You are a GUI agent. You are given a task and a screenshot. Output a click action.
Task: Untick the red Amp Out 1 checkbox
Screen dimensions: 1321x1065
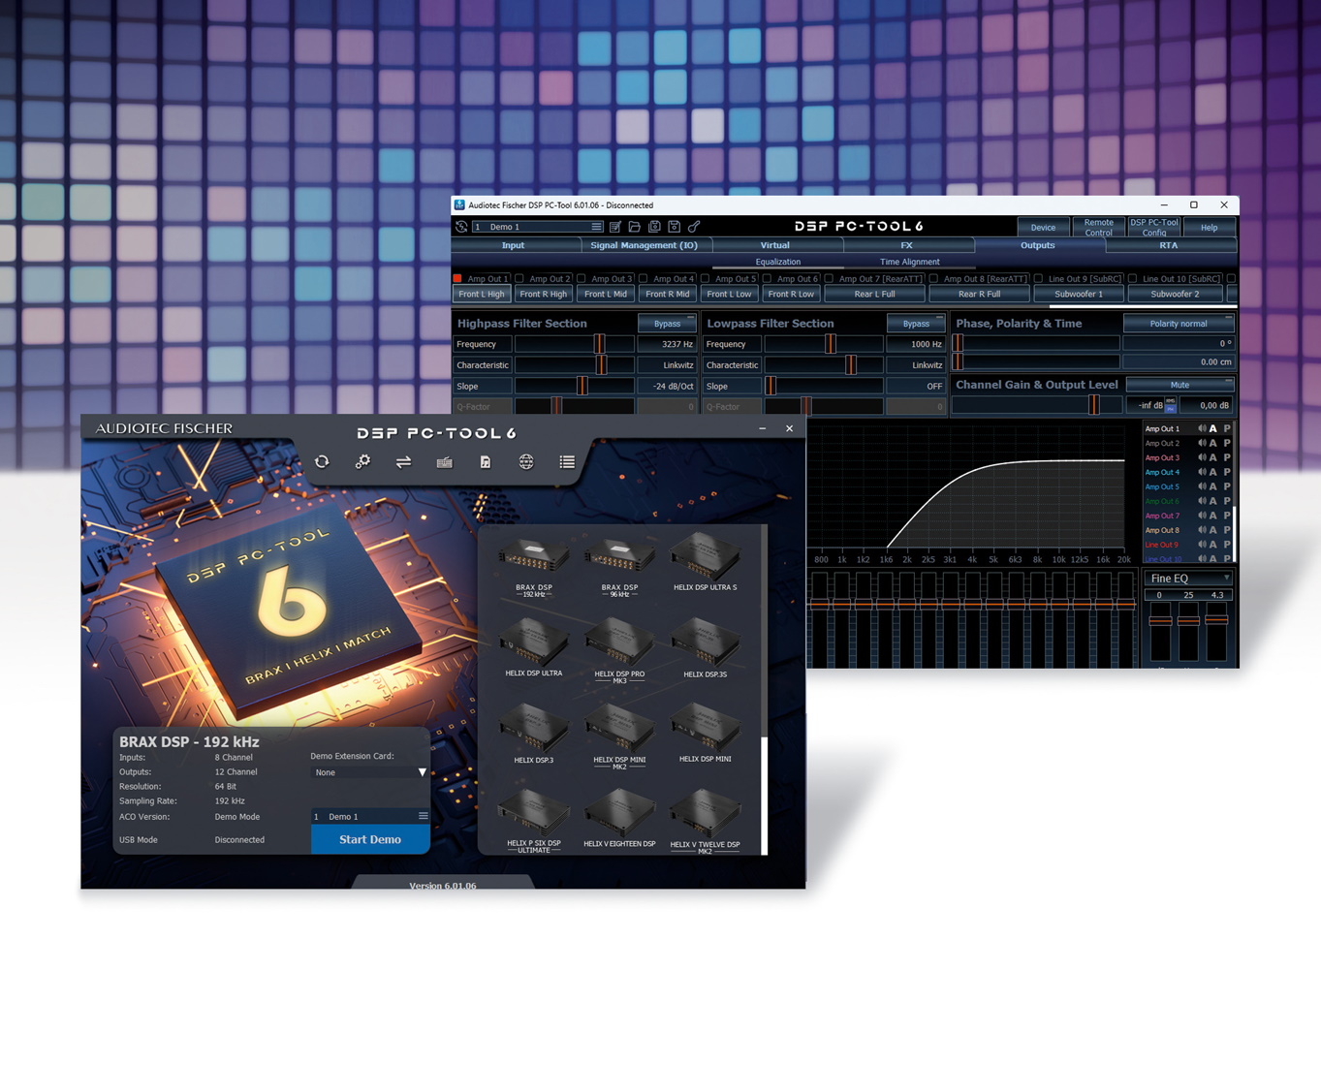457,279
